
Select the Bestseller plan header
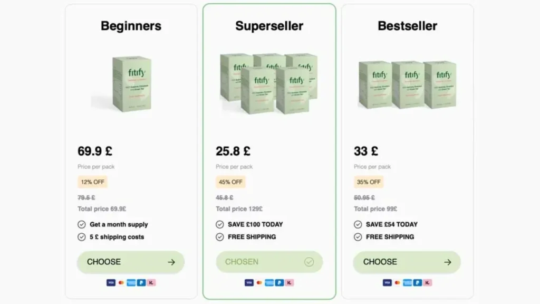tap(407, 25)
